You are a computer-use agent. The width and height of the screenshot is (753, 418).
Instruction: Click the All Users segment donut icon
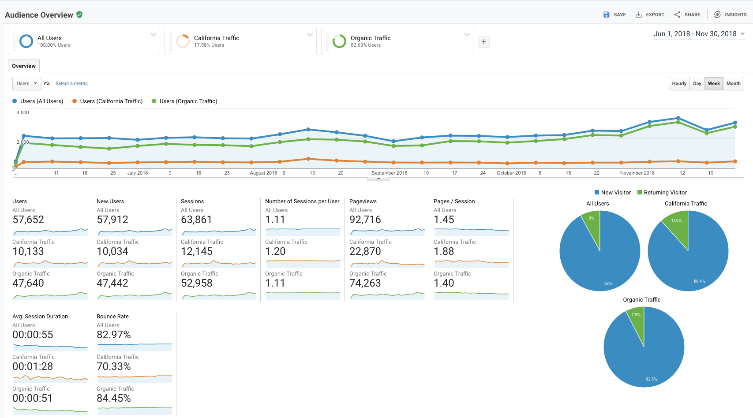coord(26,41)
